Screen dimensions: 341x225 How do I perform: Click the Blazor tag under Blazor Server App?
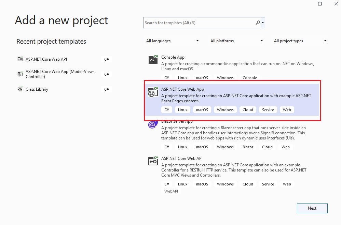click(x=248, y=147)
